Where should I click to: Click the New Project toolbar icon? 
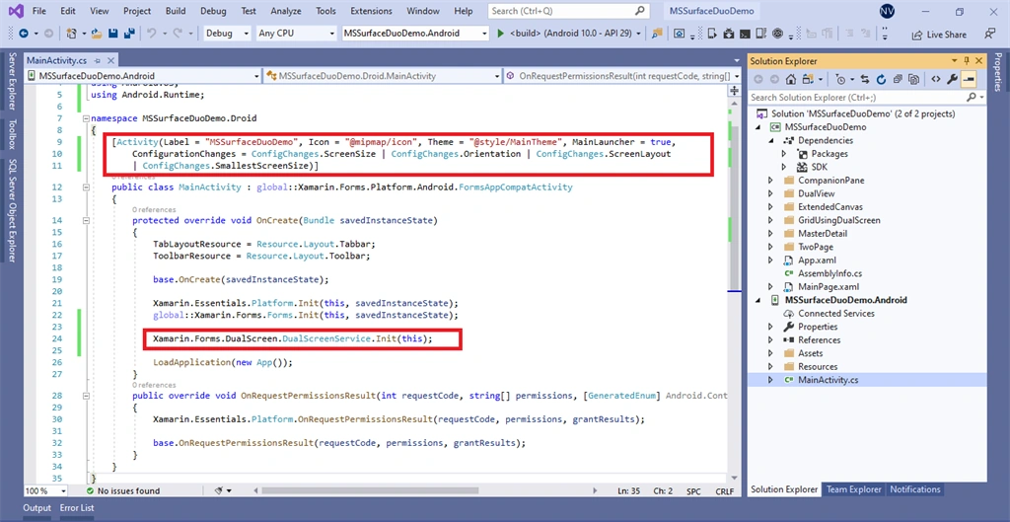[x=71, y=33]
